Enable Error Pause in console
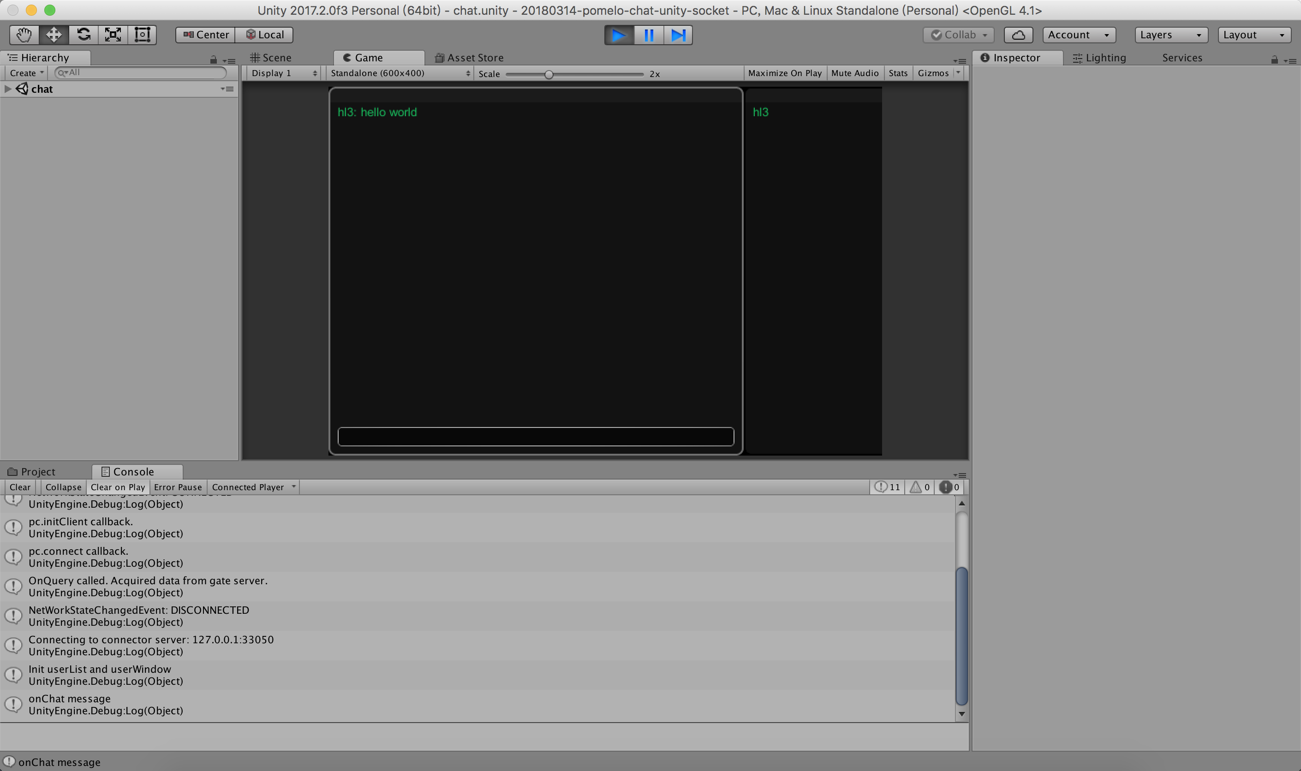 pyautogui.click(x=177, y=486)
